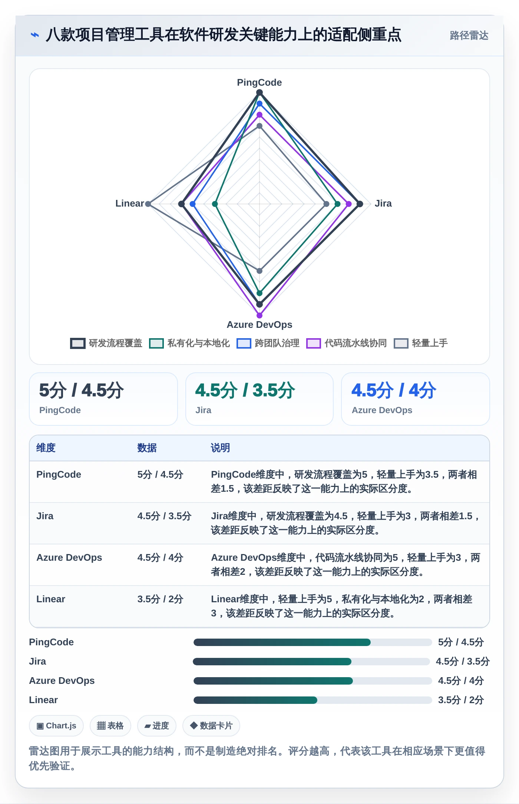Click the blue lightning icon beside the title
Viewport: 519px width, 804px height.
(35, 35)
